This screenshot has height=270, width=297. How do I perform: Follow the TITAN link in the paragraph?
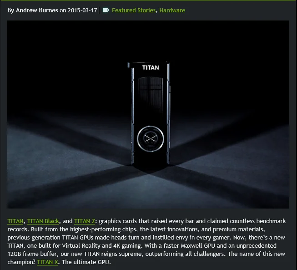point(15,221)
